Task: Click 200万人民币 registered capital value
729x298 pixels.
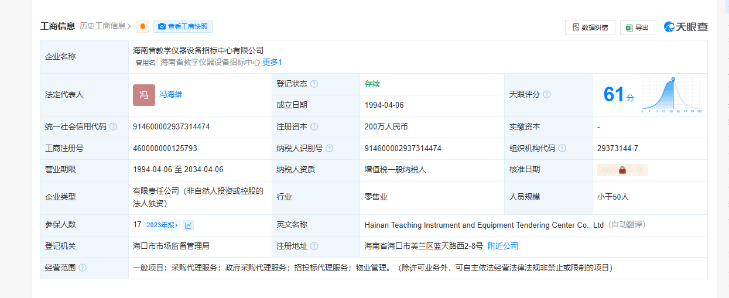Action: [386, 126]
